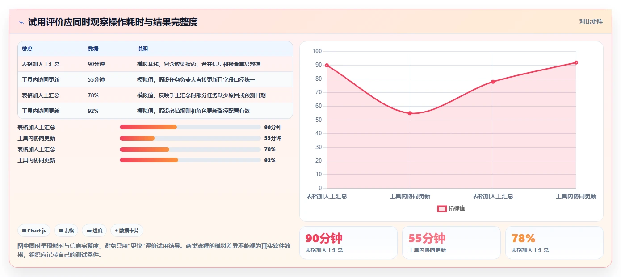The height and width of the screenshot is (277, 621).
Task: Click the icon in the Chart.js chip
Action: (x=24, y=231)
